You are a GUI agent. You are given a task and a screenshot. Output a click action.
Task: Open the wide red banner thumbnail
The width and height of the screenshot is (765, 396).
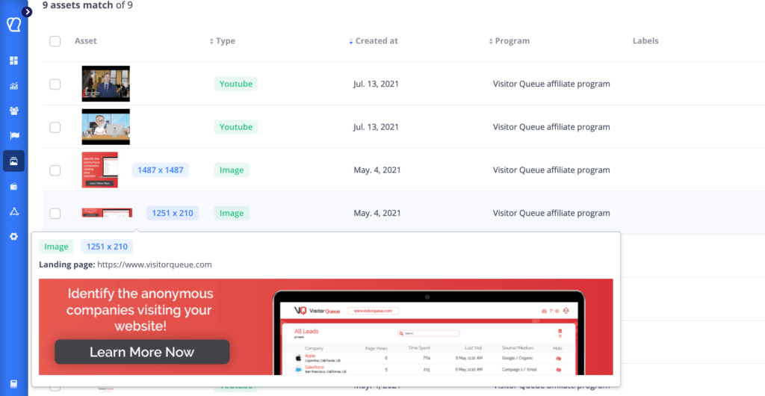click(107, 213)
